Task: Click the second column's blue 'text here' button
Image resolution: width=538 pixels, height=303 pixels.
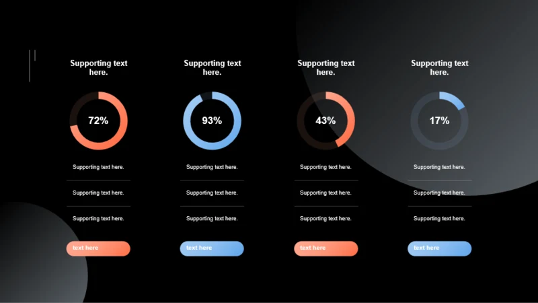Action: 212,248
